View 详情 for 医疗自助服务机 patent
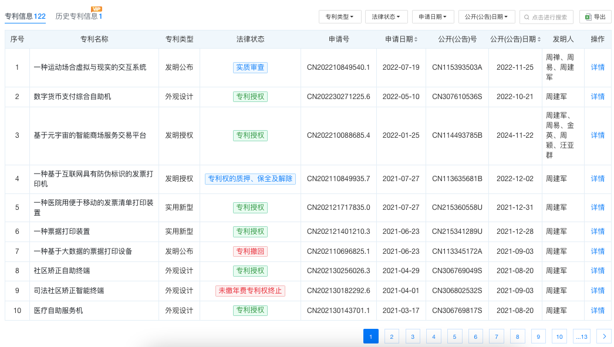614x347 pixels. point(597,310)
